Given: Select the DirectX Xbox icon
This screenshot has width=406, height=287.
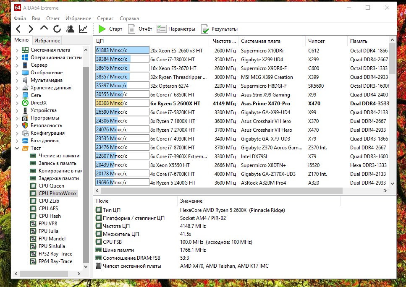Looking at the screenshot, I should click(25, 103).
